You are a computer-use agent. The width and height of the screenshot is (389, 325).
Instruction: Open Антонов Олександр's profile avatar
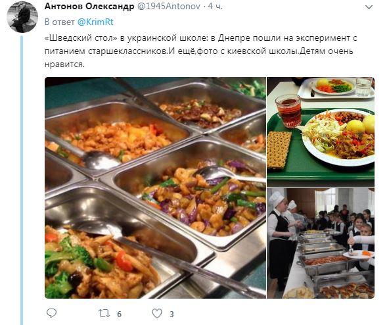coord(22,16)
